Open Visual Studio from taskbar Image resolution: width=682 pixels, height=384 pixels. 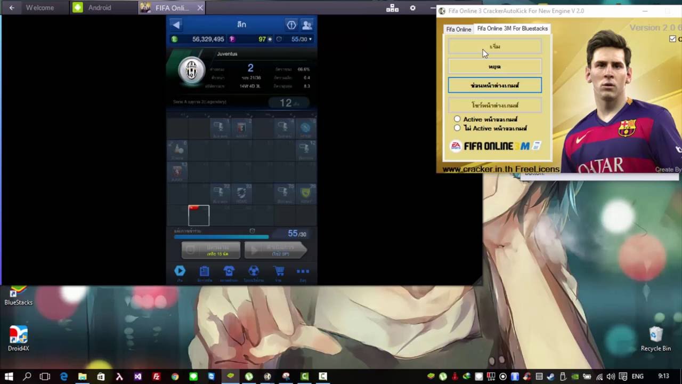click(138, 377)
